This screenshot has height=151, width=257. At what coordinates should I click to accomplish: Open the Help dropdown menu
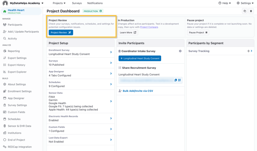(224, 3)
